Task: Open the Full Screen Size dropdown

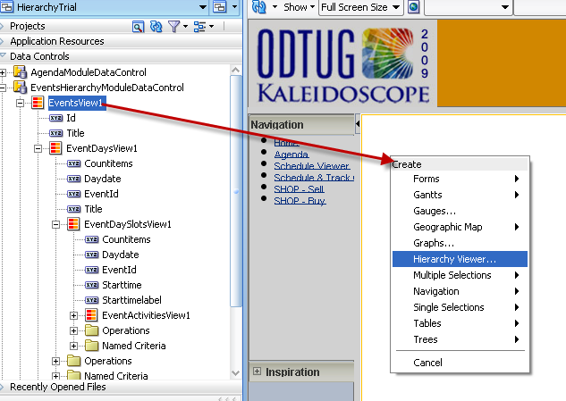Action: [361, 7]
